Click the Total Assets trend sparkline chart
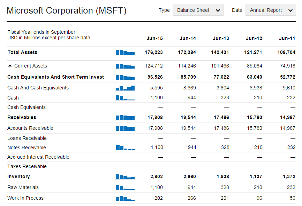Screen dimensions: 302x206 125,53
